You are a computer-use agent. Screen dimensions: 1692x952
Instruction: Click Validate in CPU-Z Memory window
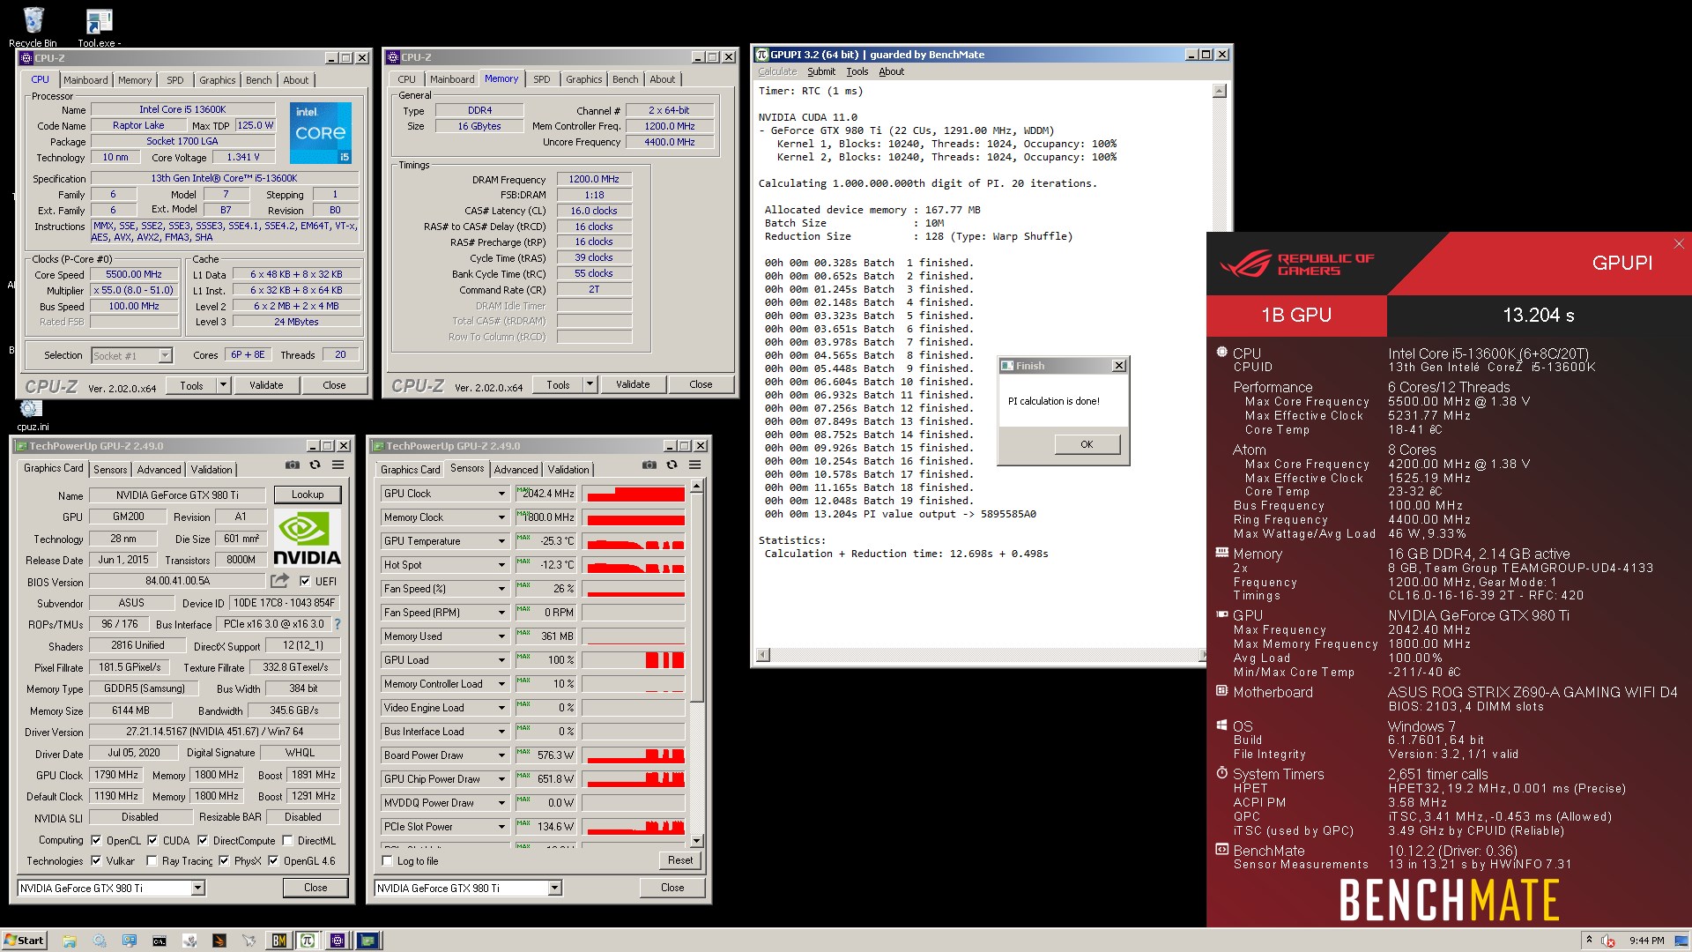click(x=632, y=384)
